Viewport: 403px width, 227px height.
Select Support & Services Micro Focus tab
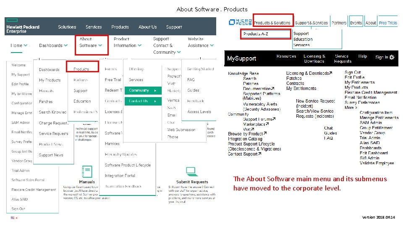click(311, 23)
